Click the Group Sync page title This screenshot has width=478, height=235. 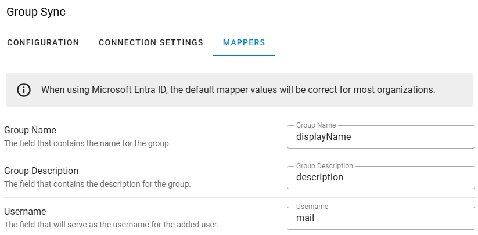coord(36,12)
